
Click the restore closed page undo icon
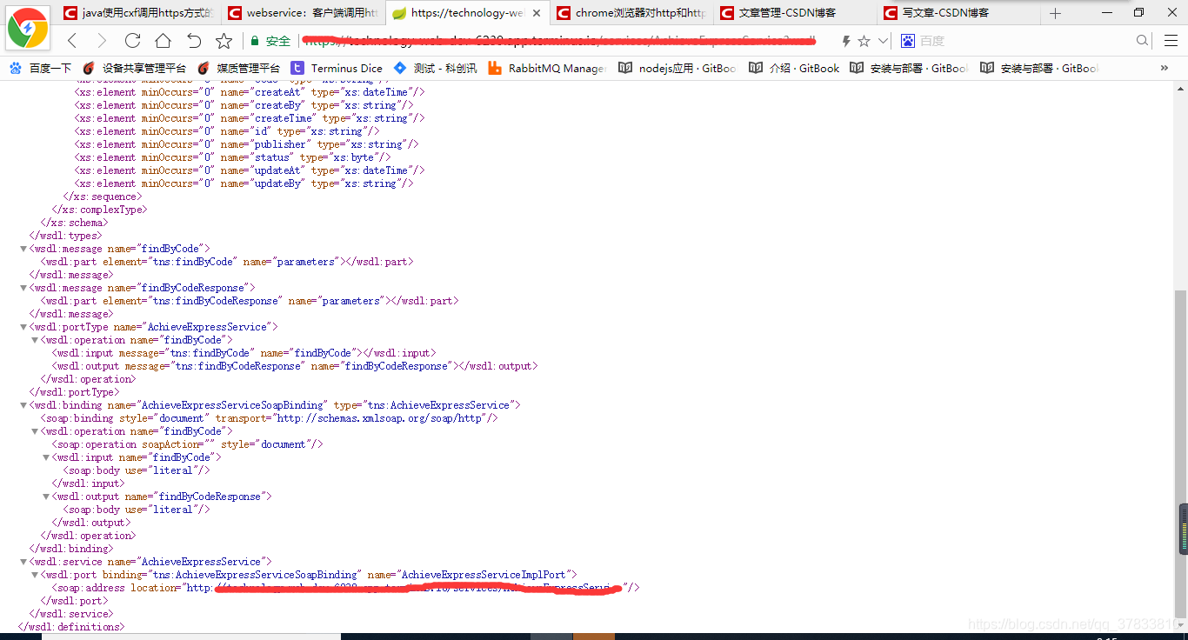(194, 41)
